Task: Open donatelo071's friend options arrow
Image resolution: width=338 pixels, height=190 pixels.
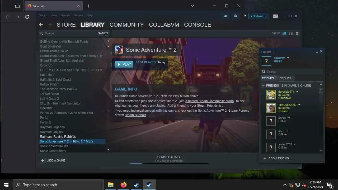Action: point(297,92)
